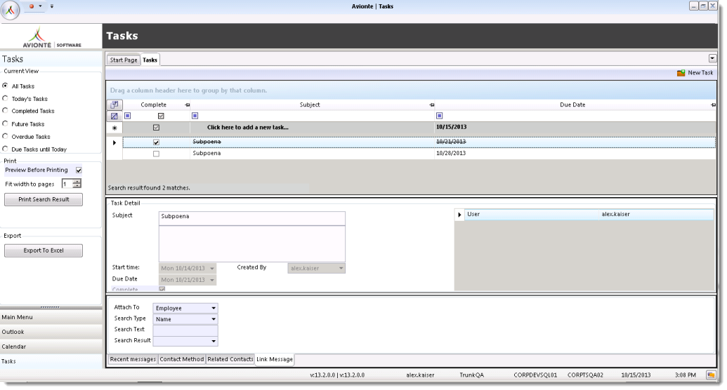Screen dimensions: 727x390
Task: Open the Due Date dropdown in Task Detail
Action: click(212, 280)
